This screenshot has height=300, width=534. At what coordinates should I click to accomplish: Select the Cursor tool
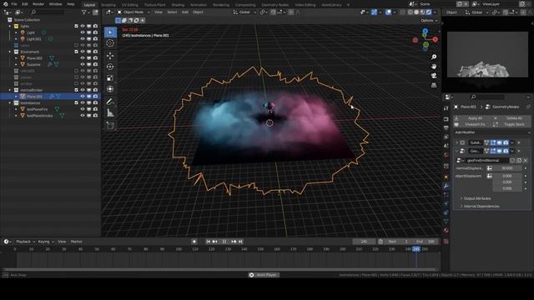point(110,43)
